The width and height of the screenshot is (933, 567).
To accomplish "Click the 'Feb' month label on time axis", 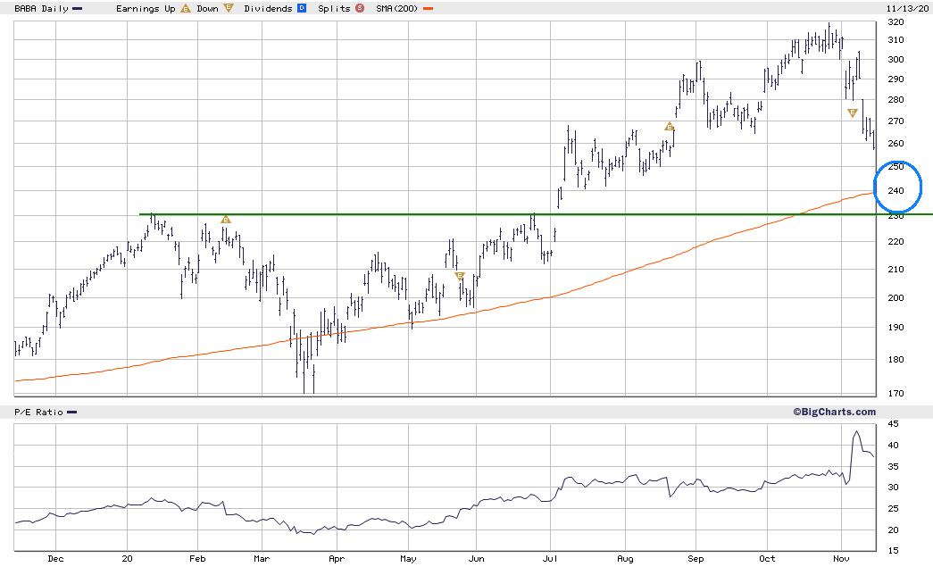I will click(197, 559).
